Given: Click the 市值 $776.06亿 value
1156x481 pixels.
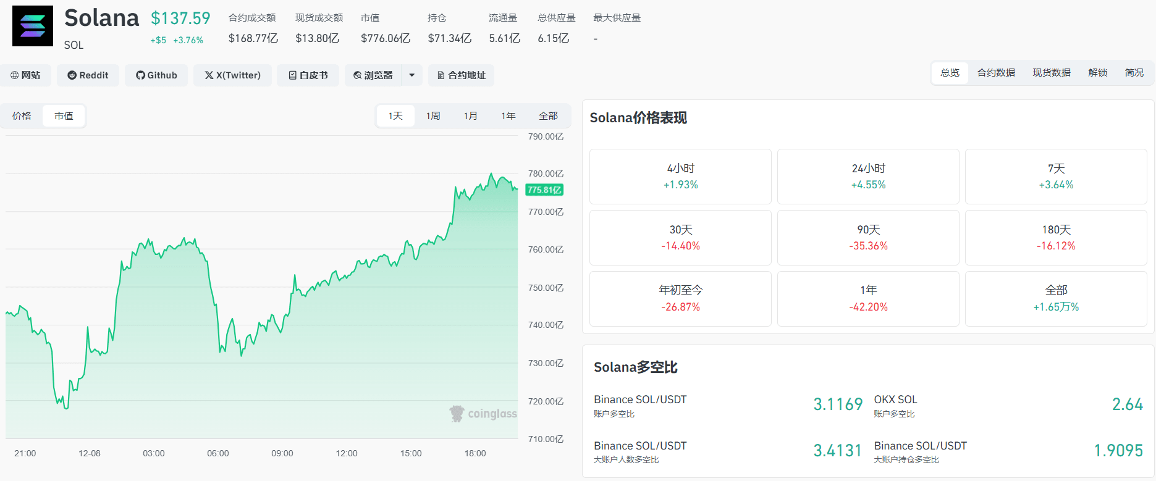Looking at the screenshot, I should [x=386, y=38].
